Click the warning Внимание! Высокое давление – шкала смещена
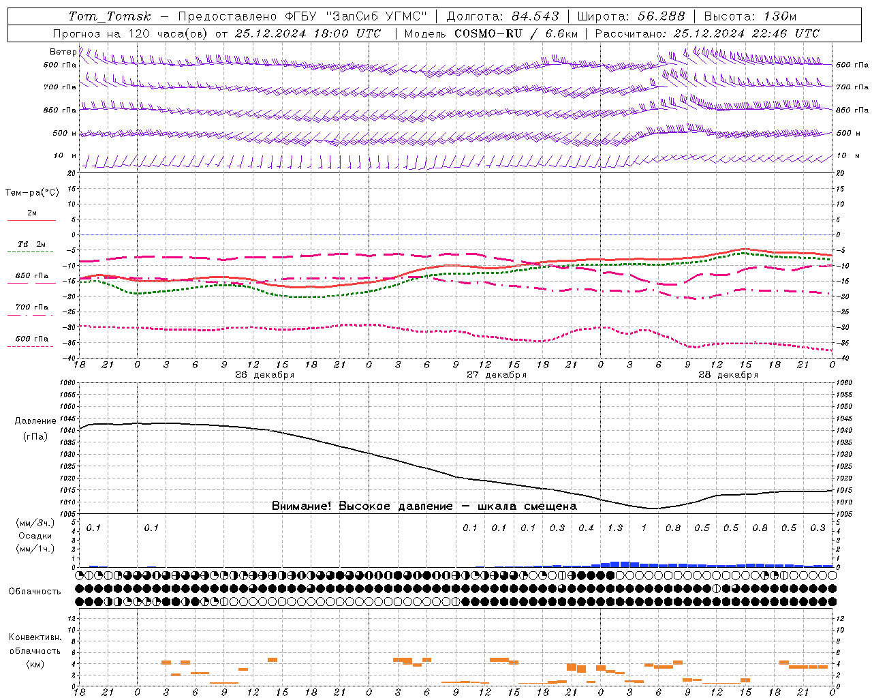Image resolution: width=872 pixels, height=698 pixels. tap(424, 506)
